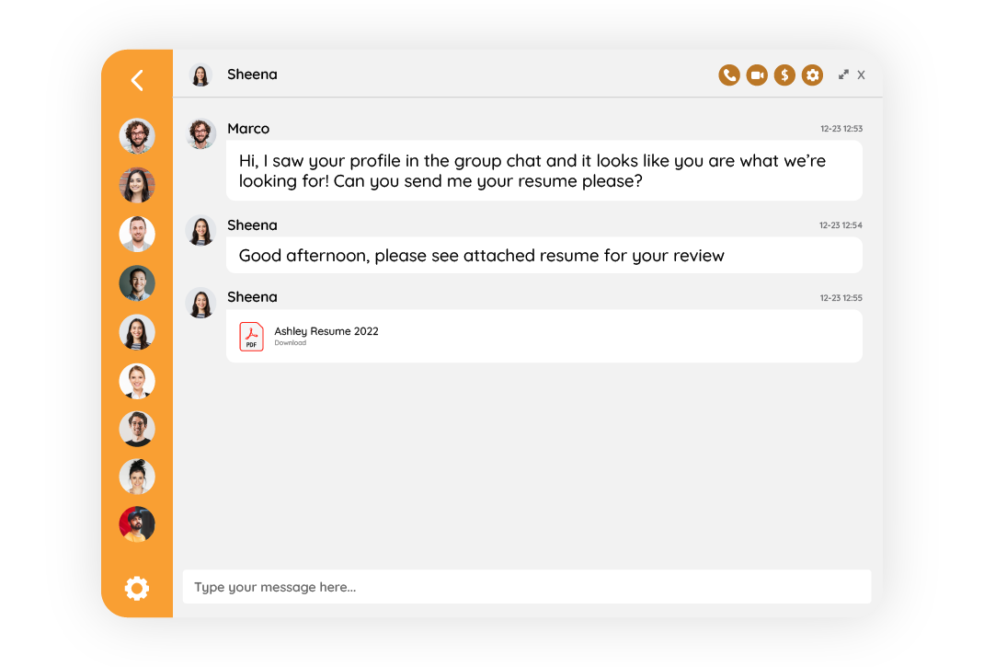Click Sheena's name in the chat header
This screenshot has height=667, width=984.
(x=252, y=75)
